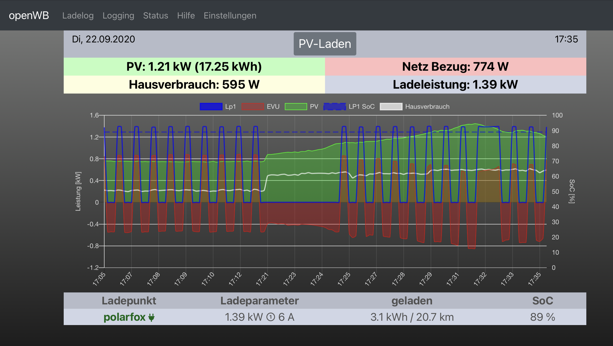Screen dimensions: 613x346
Task: Click the polarfox charge point name
Action: [125, 317]
